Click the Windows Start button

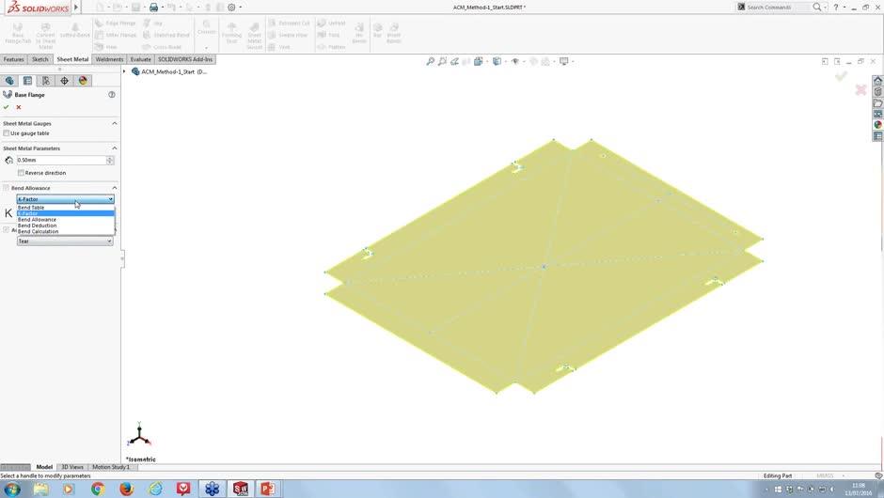coord(12,489)
